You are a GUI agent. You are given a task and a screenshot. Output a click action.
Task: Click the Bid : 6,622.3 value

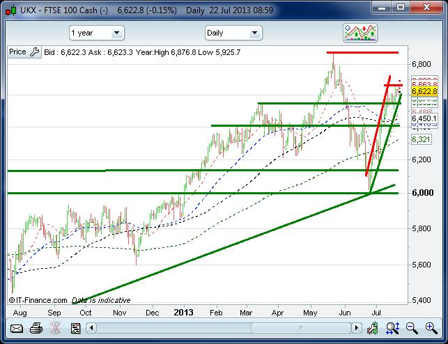[x=65, y=52]
